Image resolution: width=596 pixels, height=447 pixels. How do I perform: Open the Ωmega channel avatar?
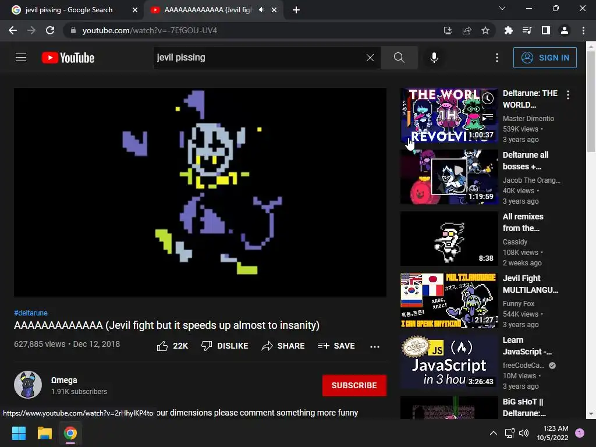tap(28, 385)
